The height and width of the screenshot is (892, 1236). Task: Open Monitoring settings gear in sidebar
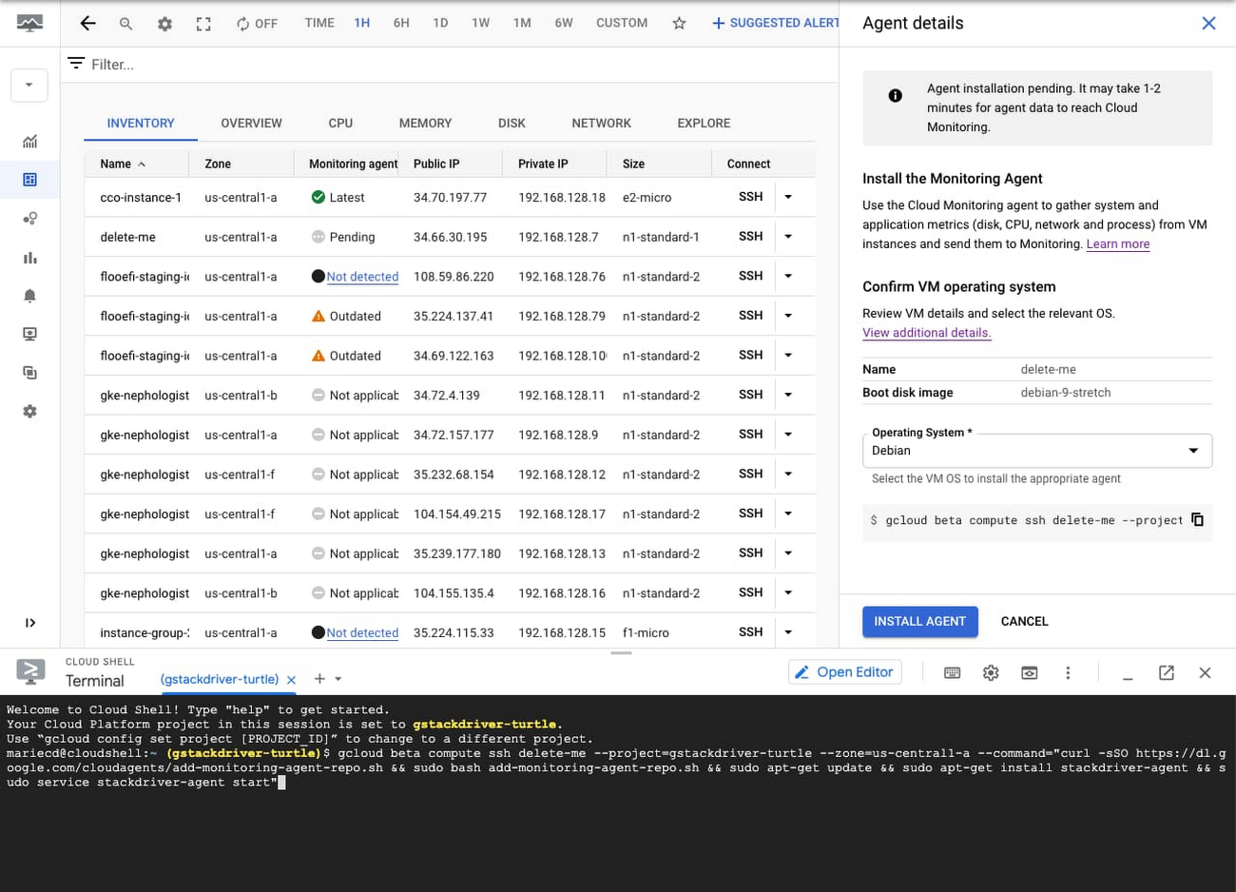pos(29,412)
